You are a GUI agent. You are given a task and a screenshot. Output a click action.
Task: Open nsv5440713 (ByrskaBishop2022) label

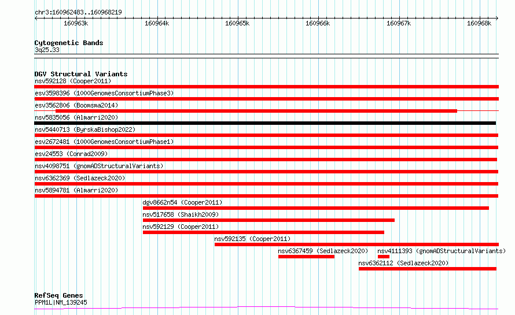coord(85,129)
